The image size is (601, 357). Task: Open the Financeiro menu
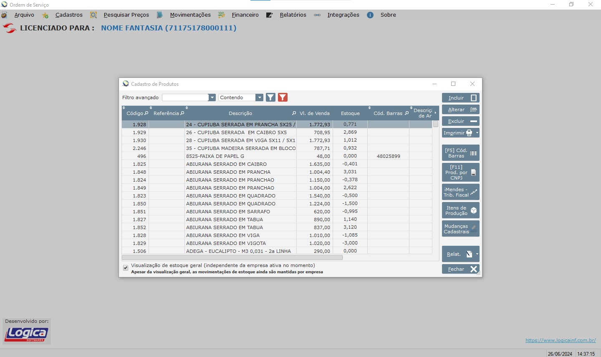coord(245,15)
